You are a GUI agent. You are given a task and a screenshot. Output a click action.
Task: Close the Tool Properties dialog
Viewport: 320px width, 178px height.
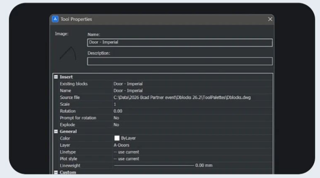[x=270, y=19]
